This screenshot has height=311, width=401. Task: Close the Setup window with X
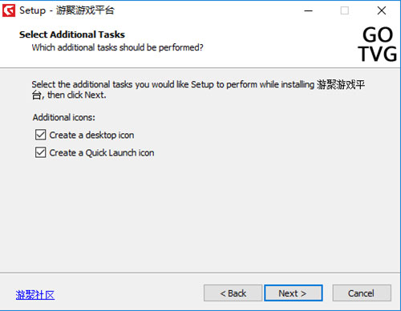(x=382, y=10)
